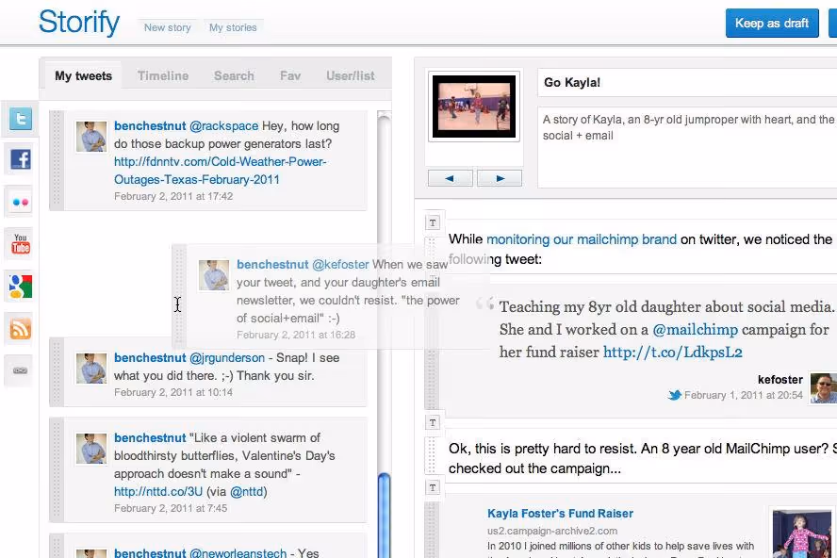Click benchestnut avatar on the @jrgunderson tweet

click(x=91, y=368)
